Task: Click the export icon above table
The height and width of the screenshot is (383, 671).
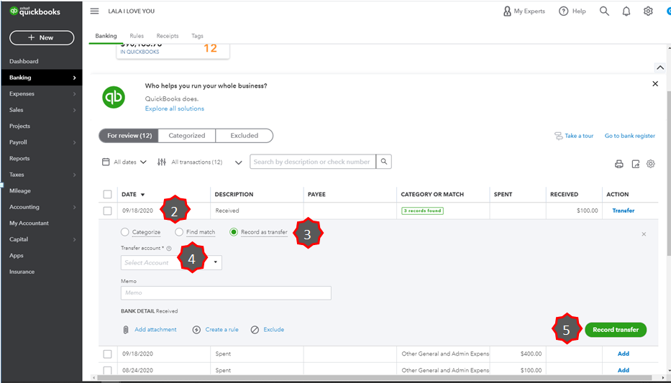Action: (635, 164)
